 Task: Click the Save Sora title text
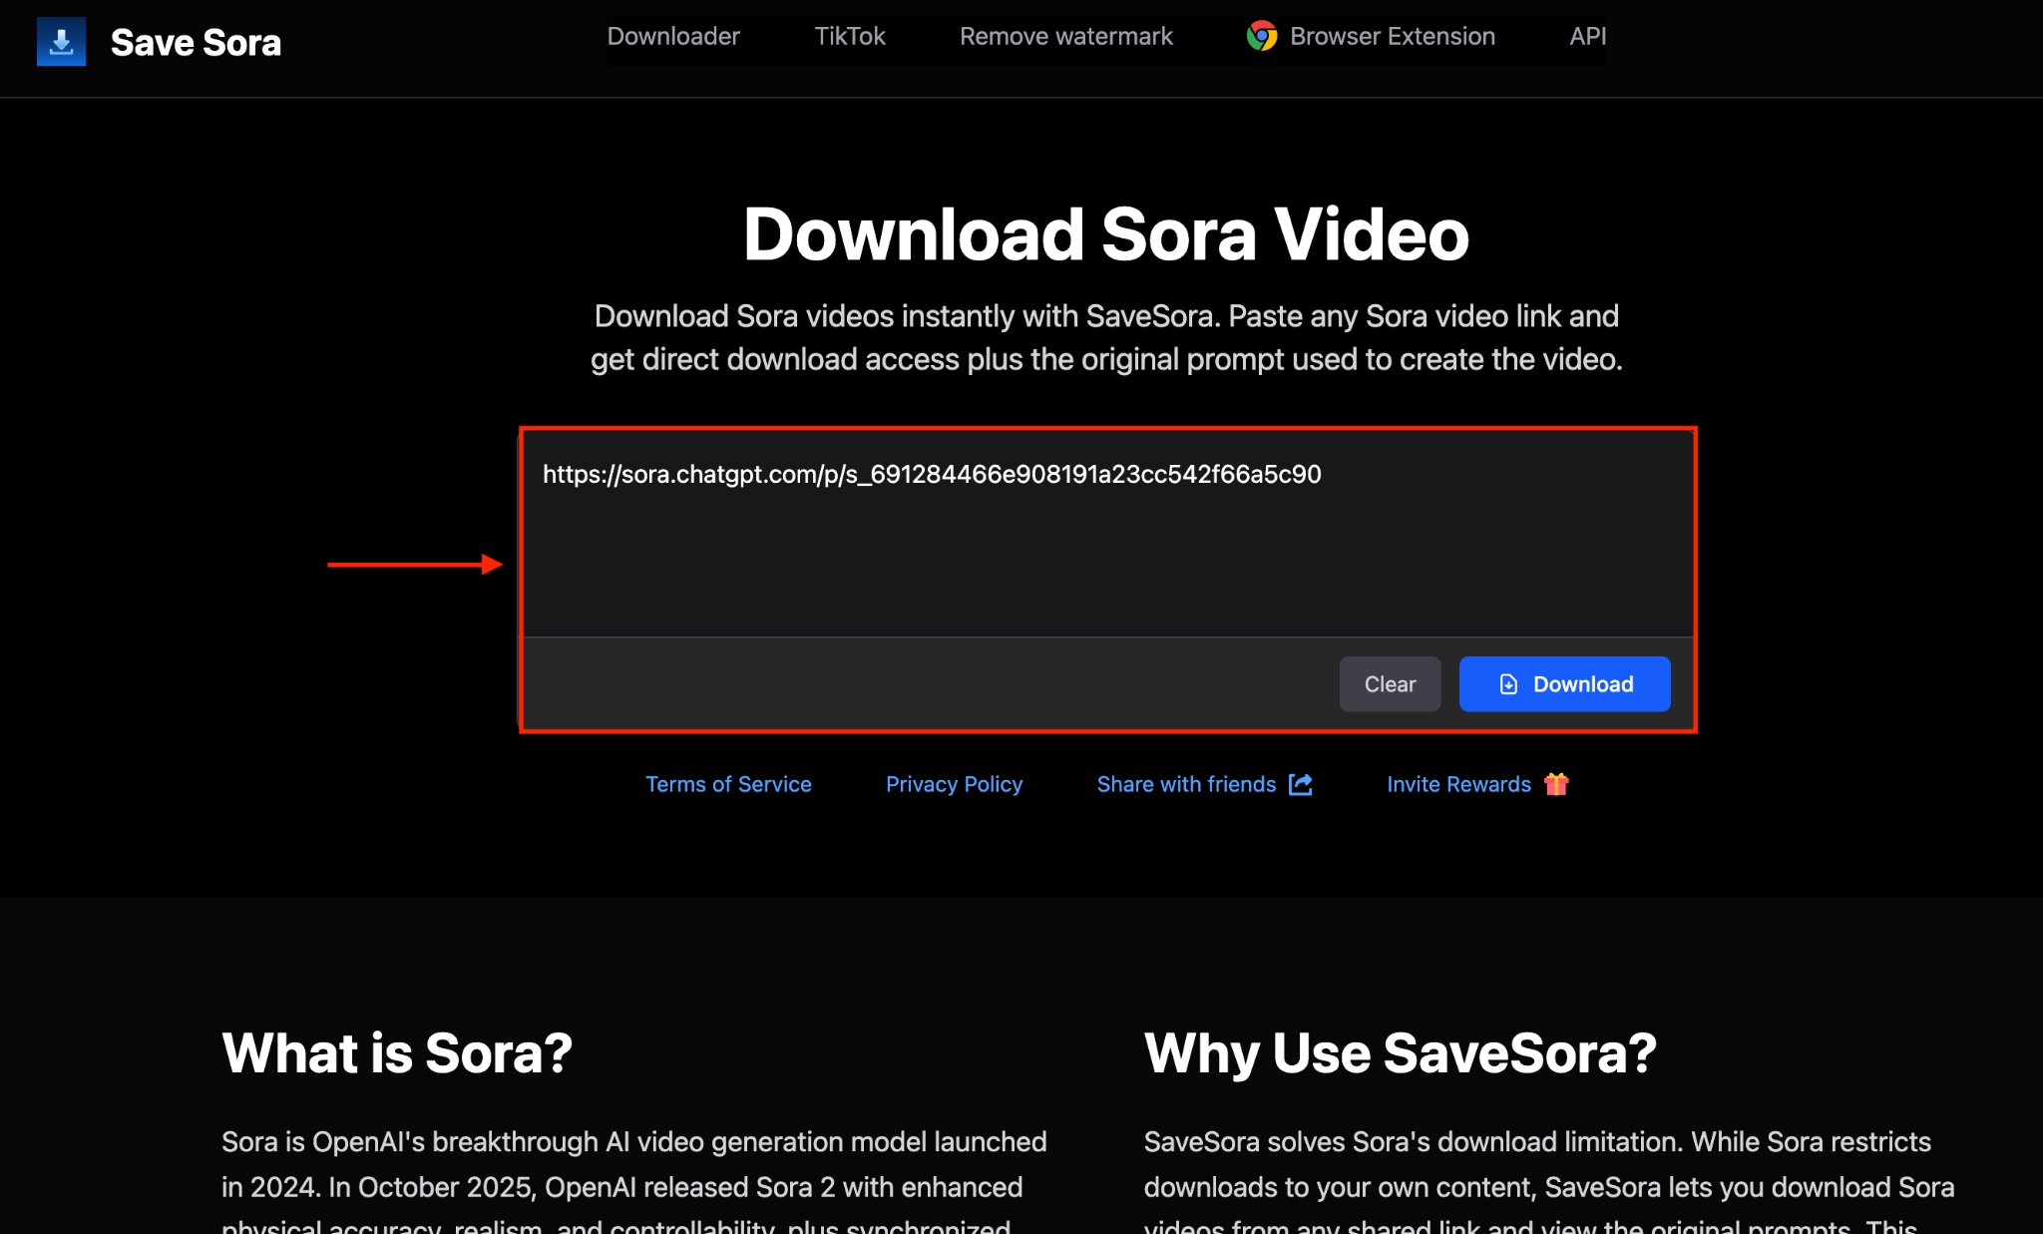tap(197, 42)
